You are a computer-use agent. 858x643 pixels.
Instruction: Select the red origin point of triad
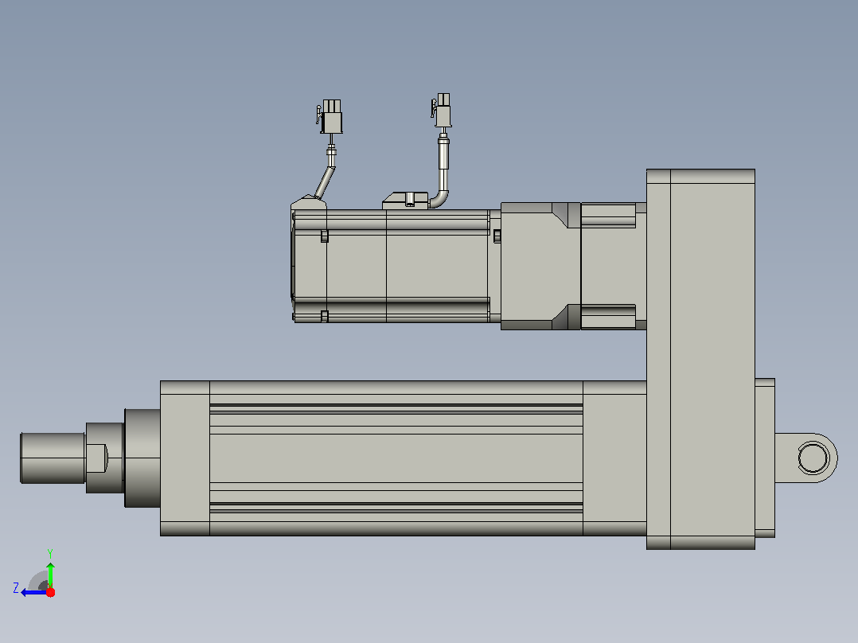click(x=50, y=592)
